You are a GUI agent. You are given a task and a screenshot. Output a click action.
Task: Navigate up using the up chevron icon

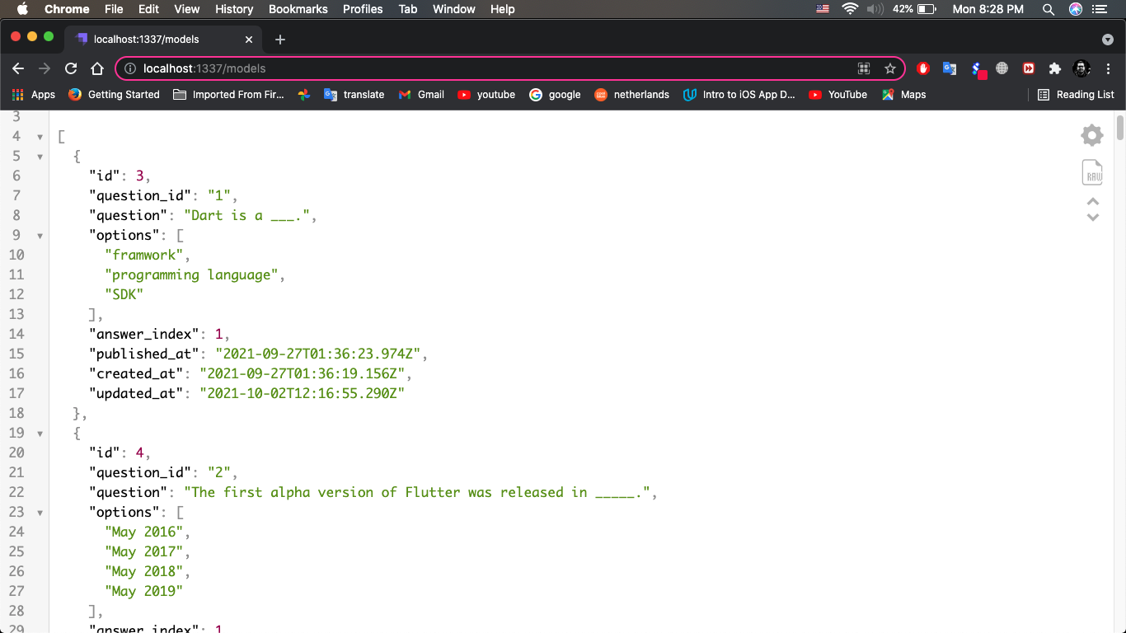tap(1092, 200)
